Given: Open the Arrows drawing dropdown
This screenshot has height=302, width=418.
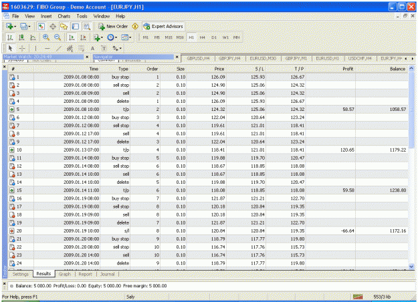Looking at the screenshot, I should (120, 49).
